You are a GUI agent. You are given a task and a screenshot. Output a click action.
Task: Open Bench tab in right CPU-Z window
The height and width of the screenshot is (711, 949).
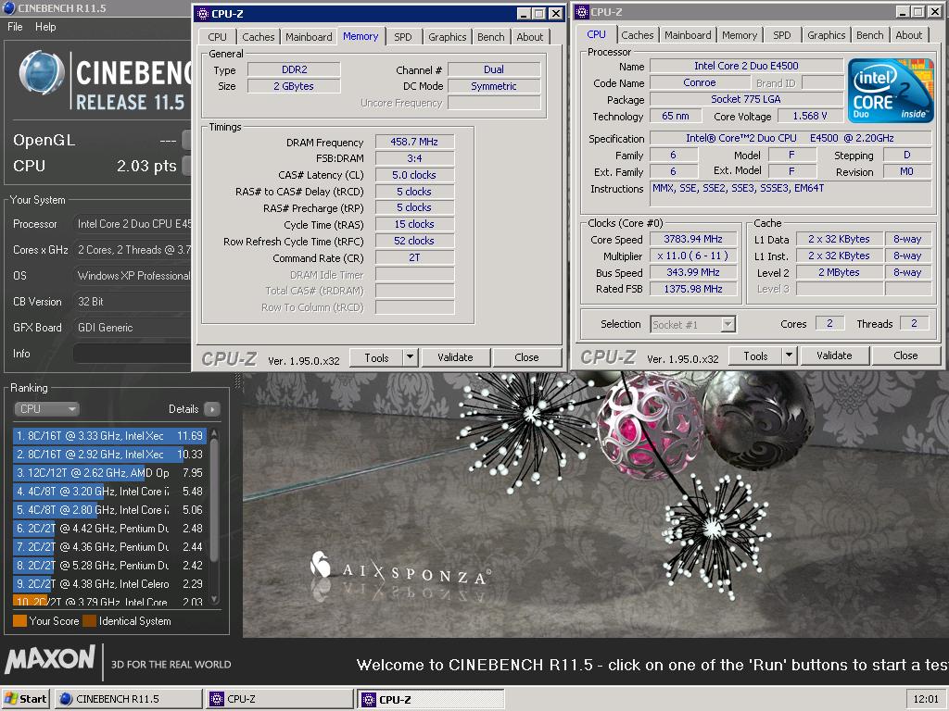(869, 35)
